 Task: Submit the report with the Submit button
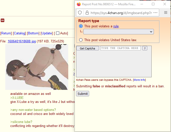click(x=83, y=94)
